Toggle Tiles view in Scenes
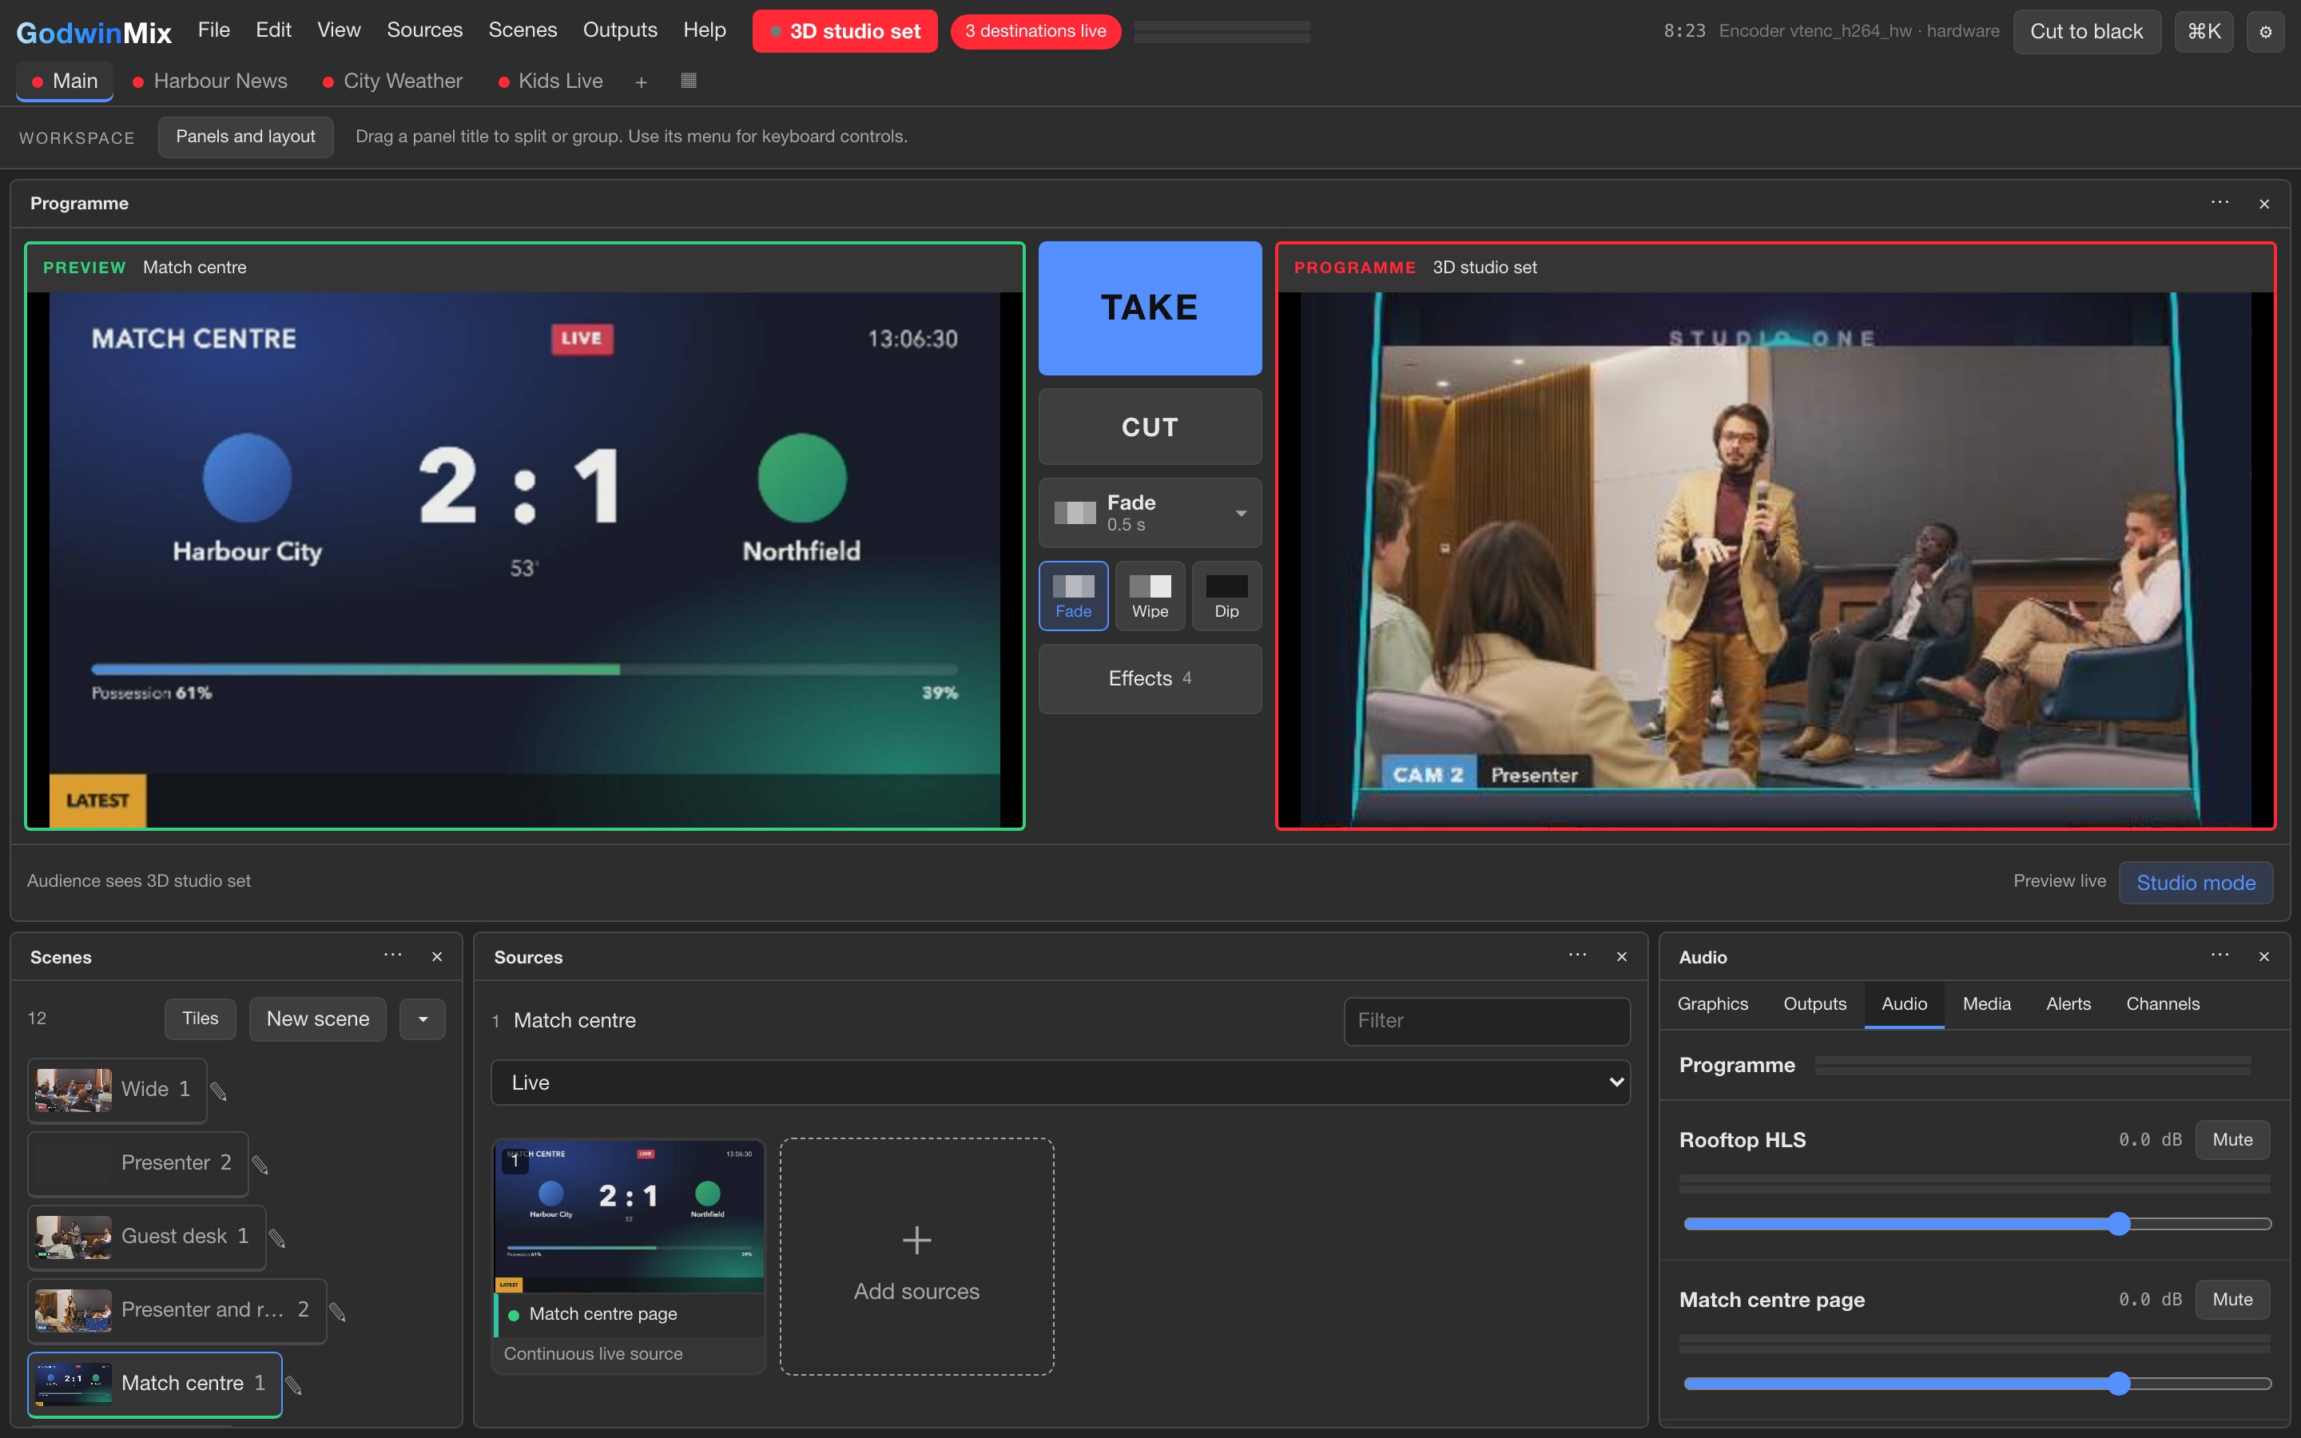The width and height of the screenshot is (2301, 1438). pyautogui.click(x=200, y=1019)
